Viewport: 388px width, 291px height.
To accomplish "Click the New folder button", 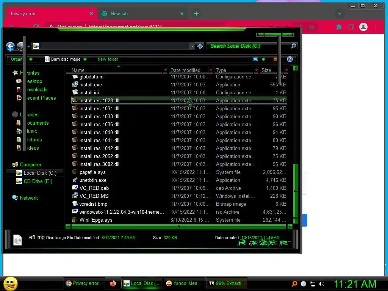I will click(x=108, y=59).
